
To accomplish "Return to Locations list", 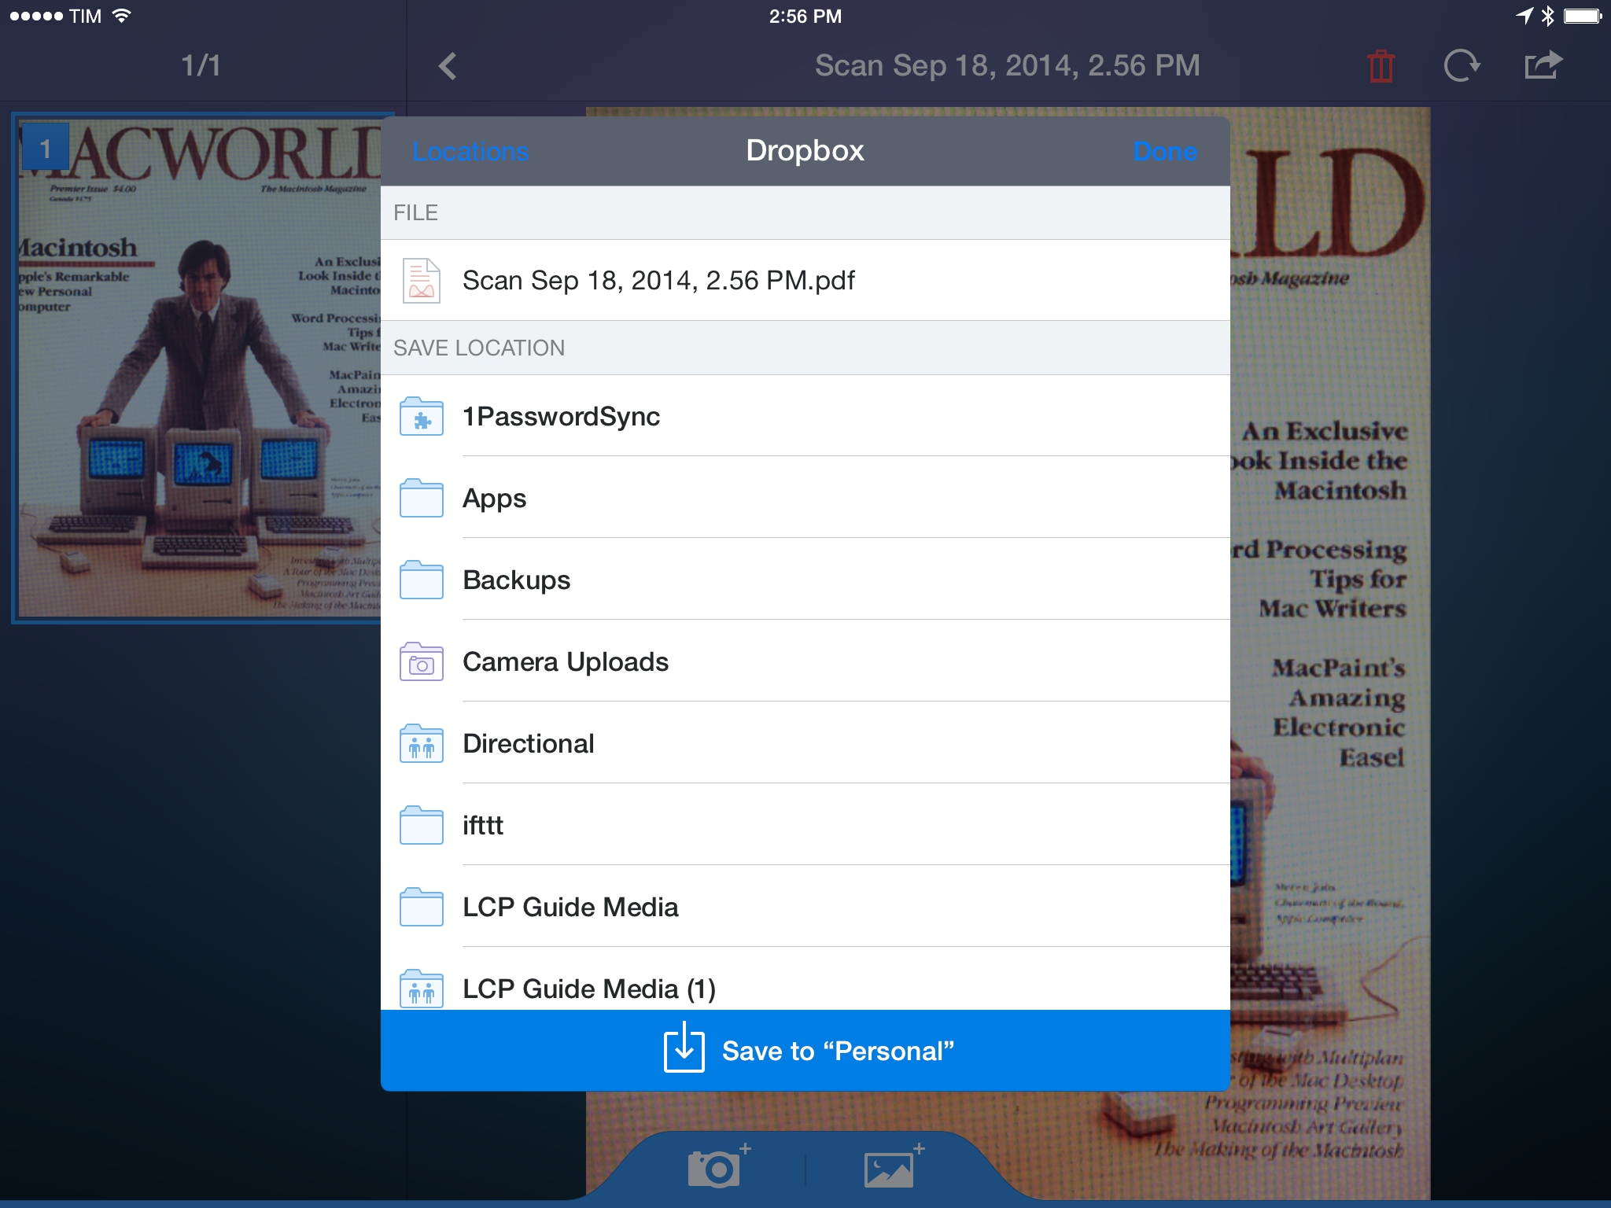I will tap(470, 151).
